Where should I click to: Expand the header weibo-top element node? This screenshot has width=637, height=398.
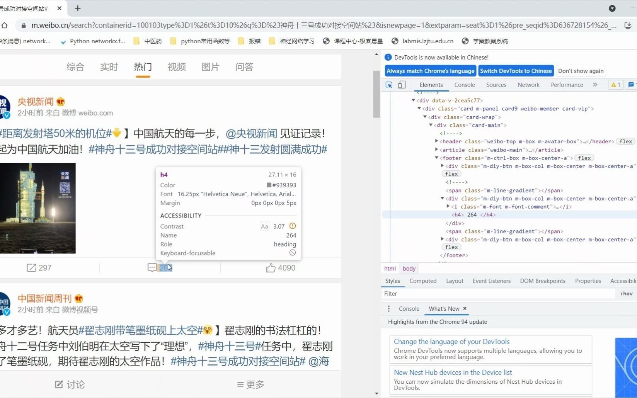pyautogui.click(x=436, y=141)
